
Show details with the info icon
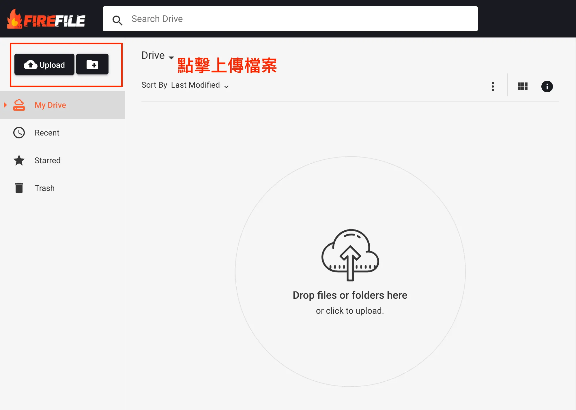[x=547, y=86]
